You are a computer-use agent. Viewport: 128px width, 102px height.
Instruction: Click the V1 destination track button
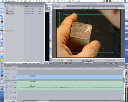point(10,77)
